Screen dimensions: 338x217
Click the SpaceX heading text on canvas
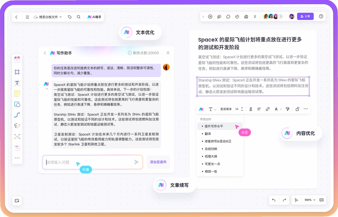click(x=250, y=43)
